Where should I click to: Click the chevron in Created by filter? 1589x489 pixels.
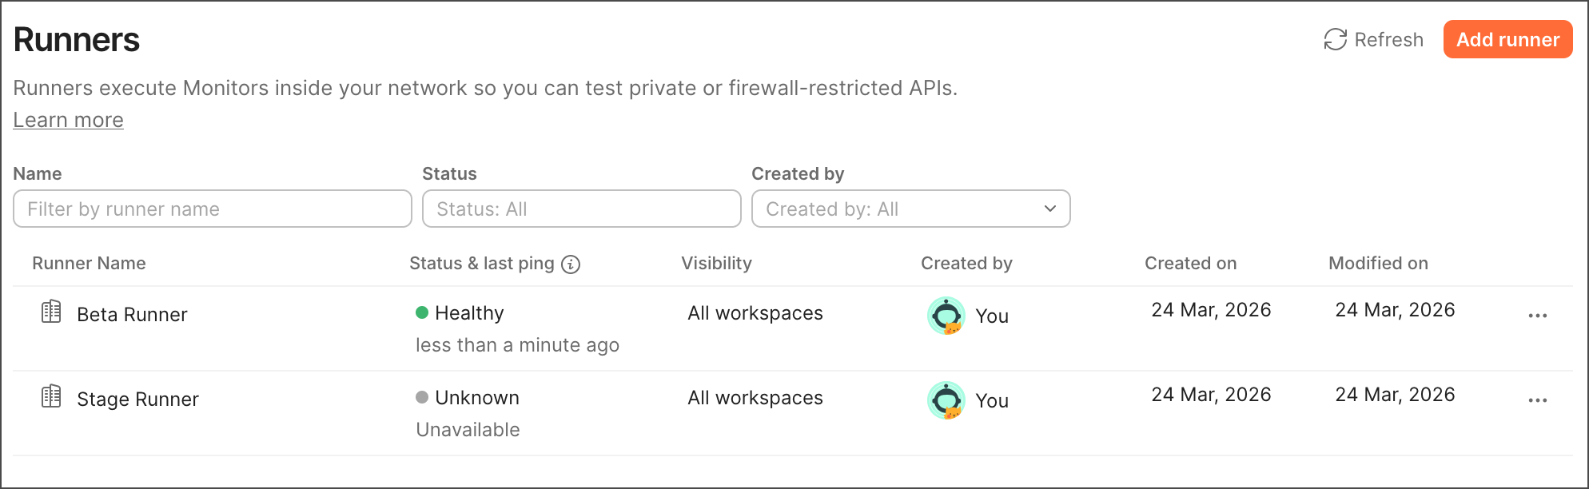pyautogui.click(x=1050, y=209)
